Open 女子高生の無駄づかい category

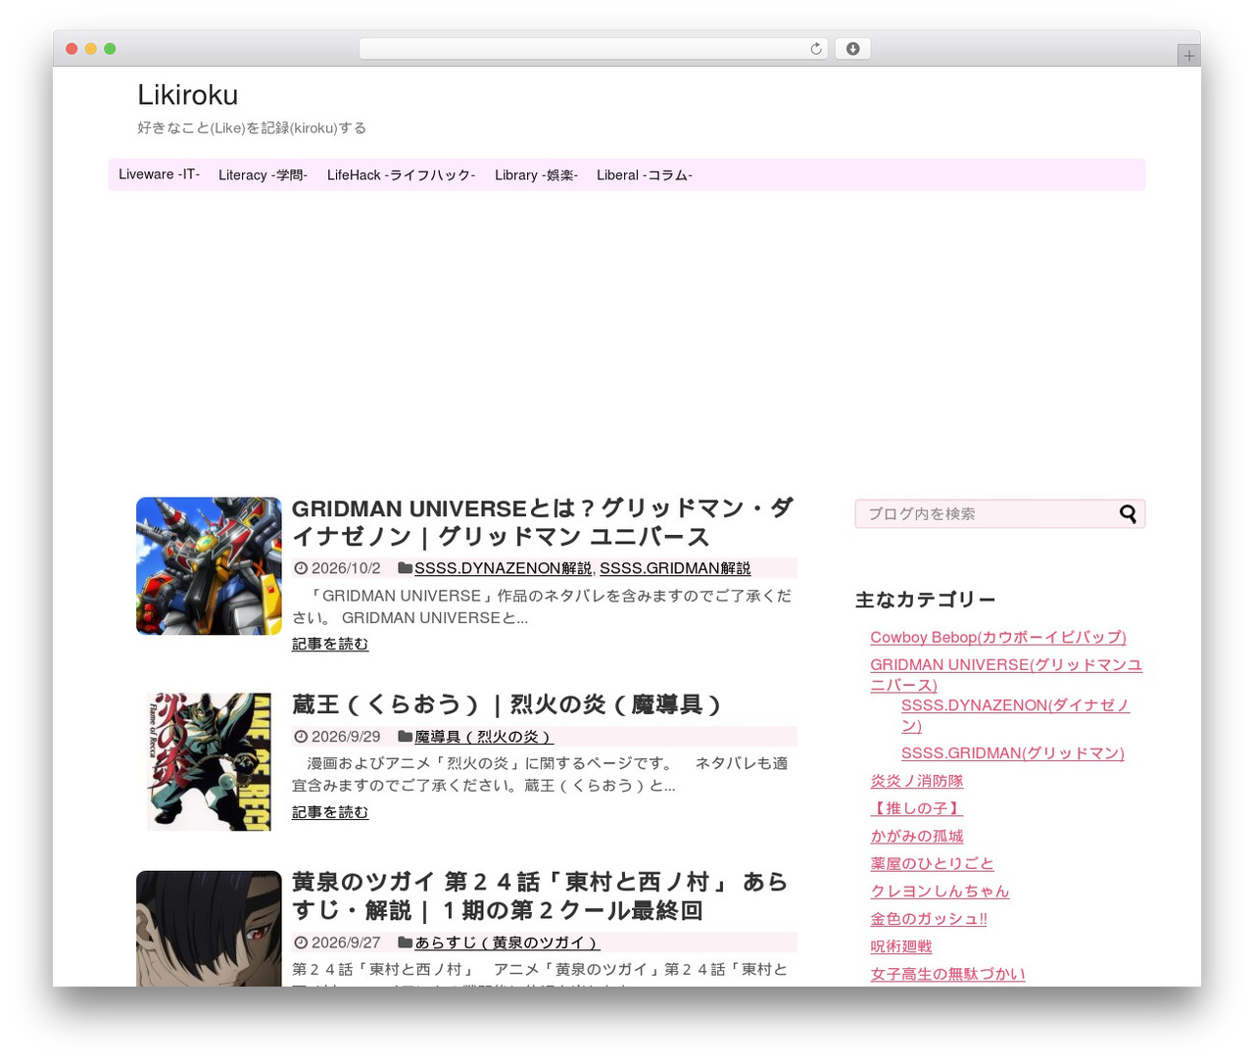point(947,974)
